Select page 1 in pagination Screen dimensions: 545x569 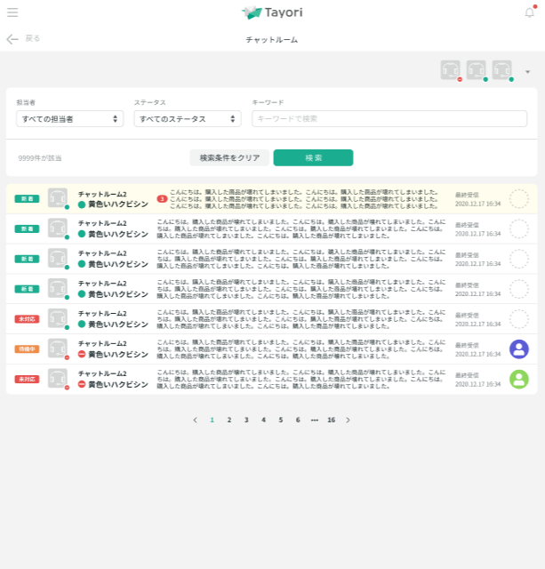point(212,420)
